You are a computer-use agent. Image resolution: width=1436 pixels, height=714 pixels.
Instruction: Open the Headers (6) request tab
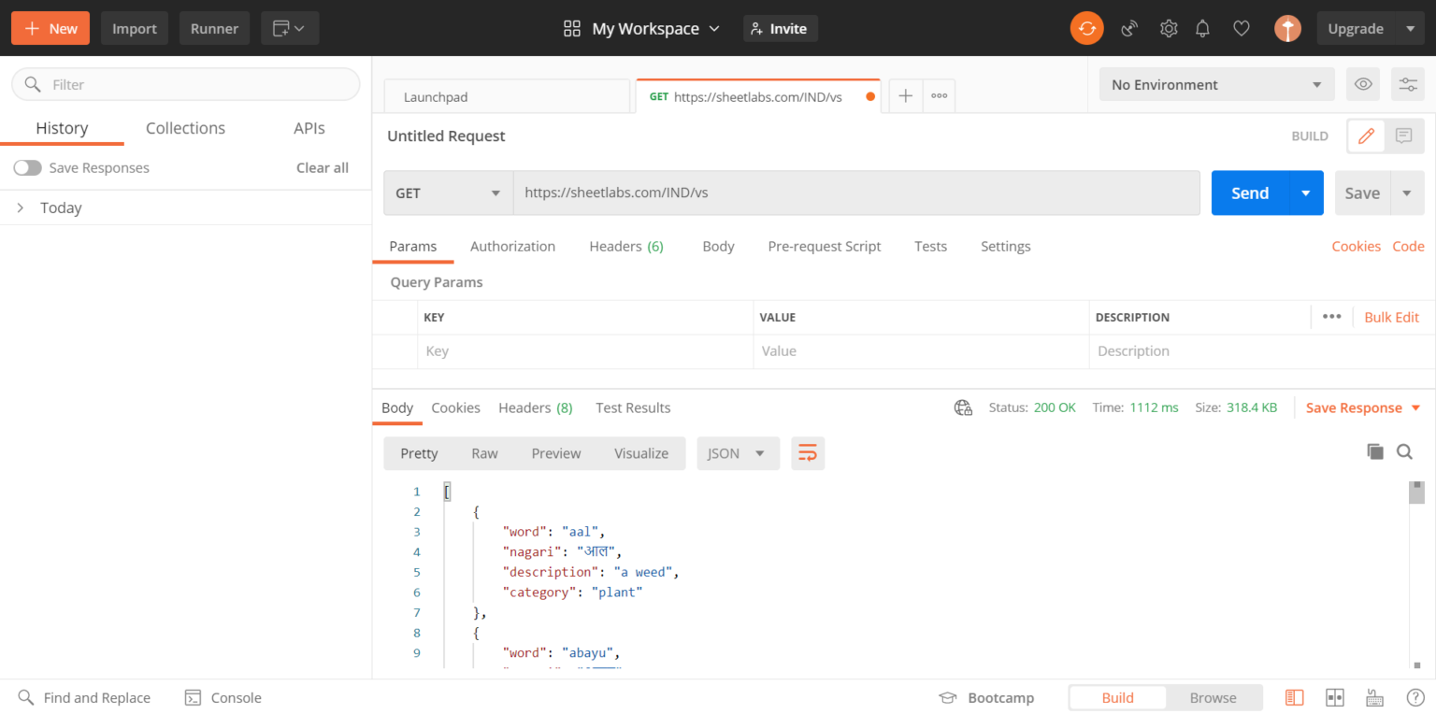point(625,246)
